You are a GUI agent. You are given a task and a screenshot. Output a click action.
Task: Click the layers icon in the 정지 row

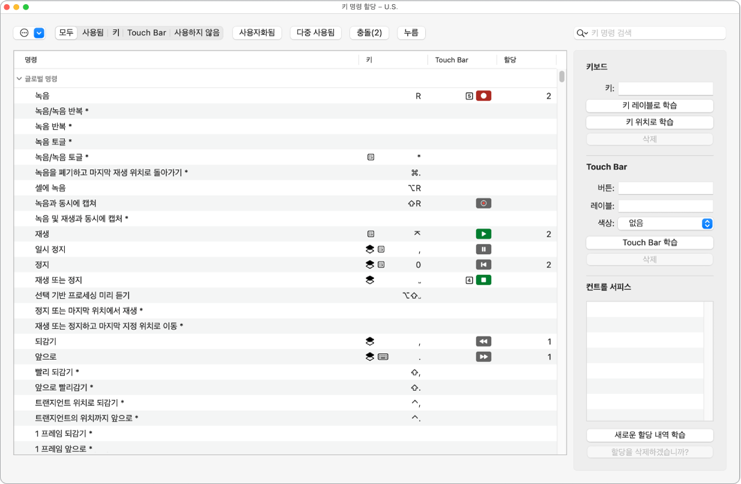pos(370,265)
